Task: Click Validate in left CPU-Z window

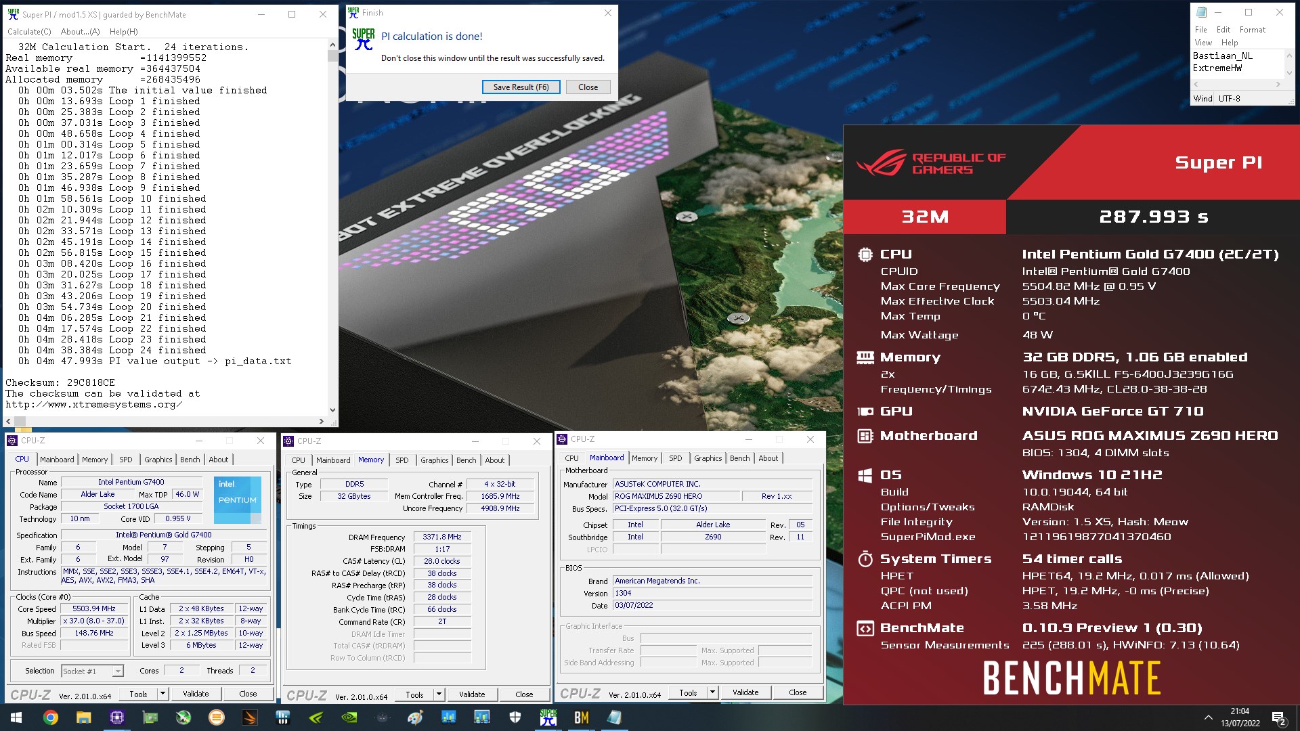Action: pos(196,694)
